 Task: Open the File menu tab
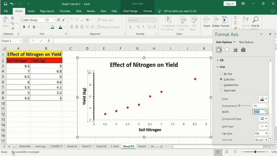[6, 11]
